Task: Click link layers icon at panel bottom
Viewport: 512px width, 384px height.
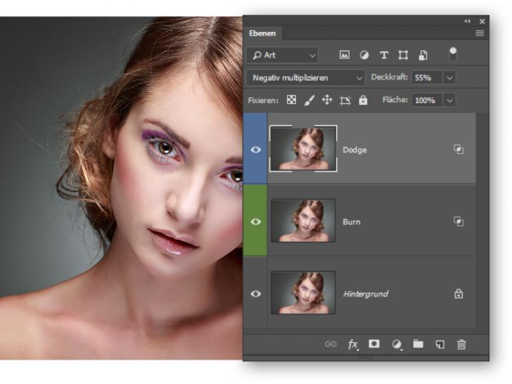Action: [x=330, y=344]
